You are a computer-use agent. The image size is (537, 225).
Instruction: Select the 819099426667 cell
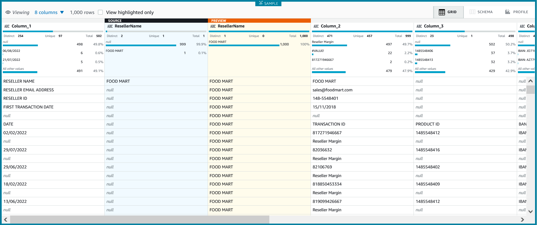point(362,201)
